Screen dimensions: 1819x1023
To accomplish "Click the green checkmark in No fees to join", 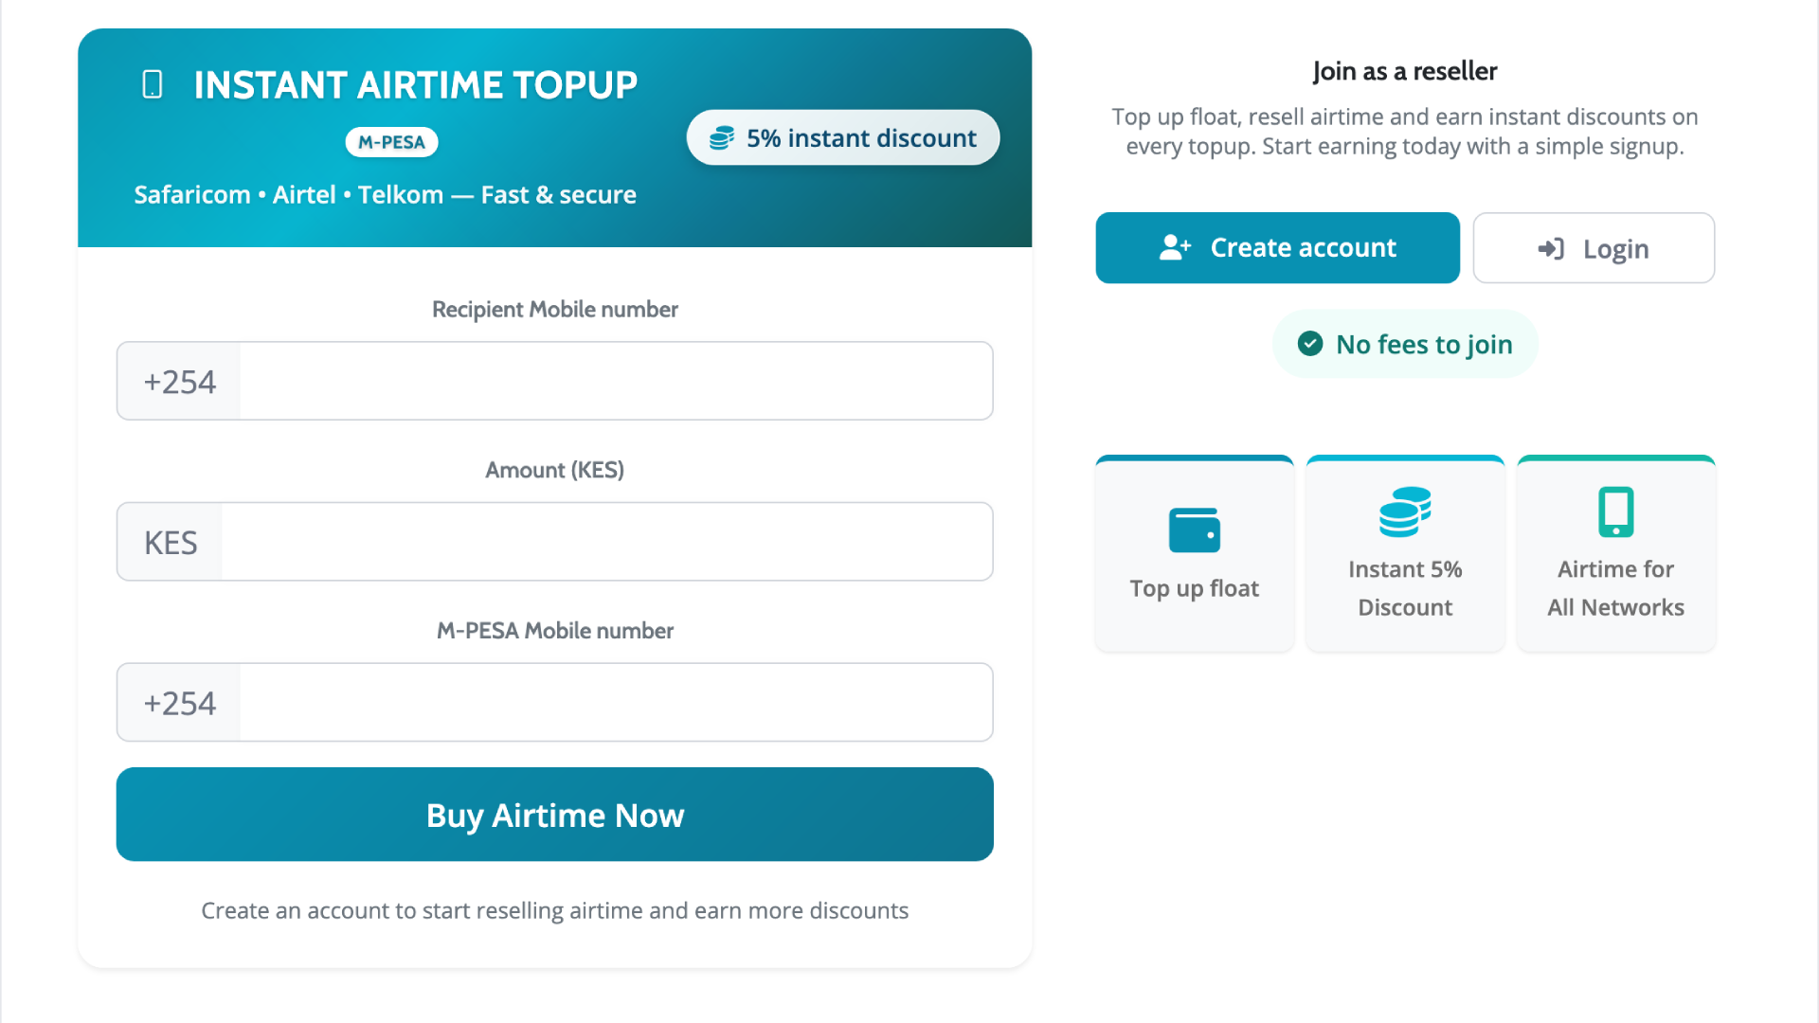I will click(x=1310, y=344).
